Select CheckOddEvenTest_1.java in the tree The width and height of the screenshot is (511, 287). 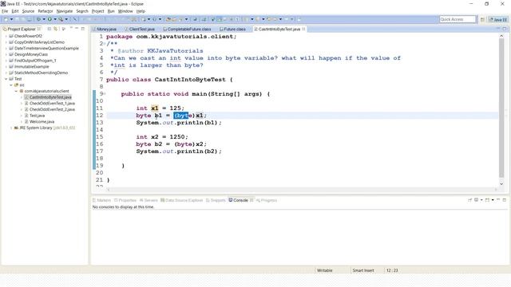52,104
